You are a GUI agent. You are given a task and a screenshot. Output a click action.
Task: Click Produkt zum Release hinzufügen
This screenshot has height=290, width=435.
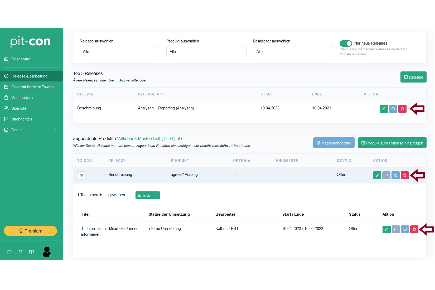point(392,143)
